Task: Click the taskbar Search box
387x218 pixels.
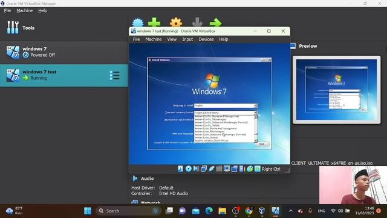Action: click(128, 211)
